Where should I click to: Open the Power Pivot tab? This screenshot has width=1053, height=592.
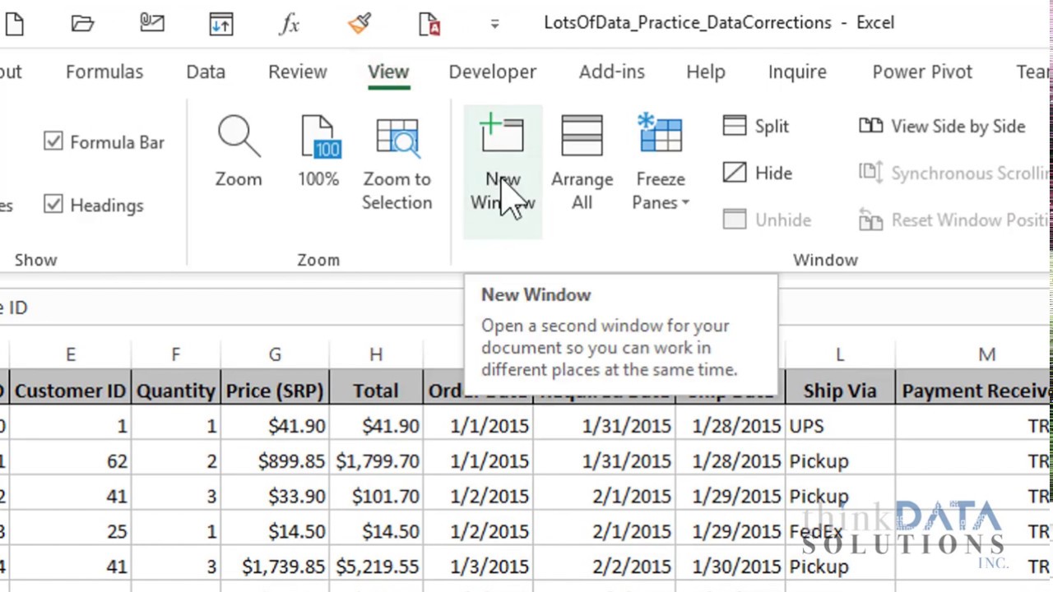(x=922, y=72)
